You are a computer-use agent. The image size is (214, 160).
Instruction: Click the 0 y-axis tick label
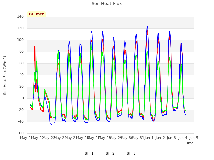23,98
